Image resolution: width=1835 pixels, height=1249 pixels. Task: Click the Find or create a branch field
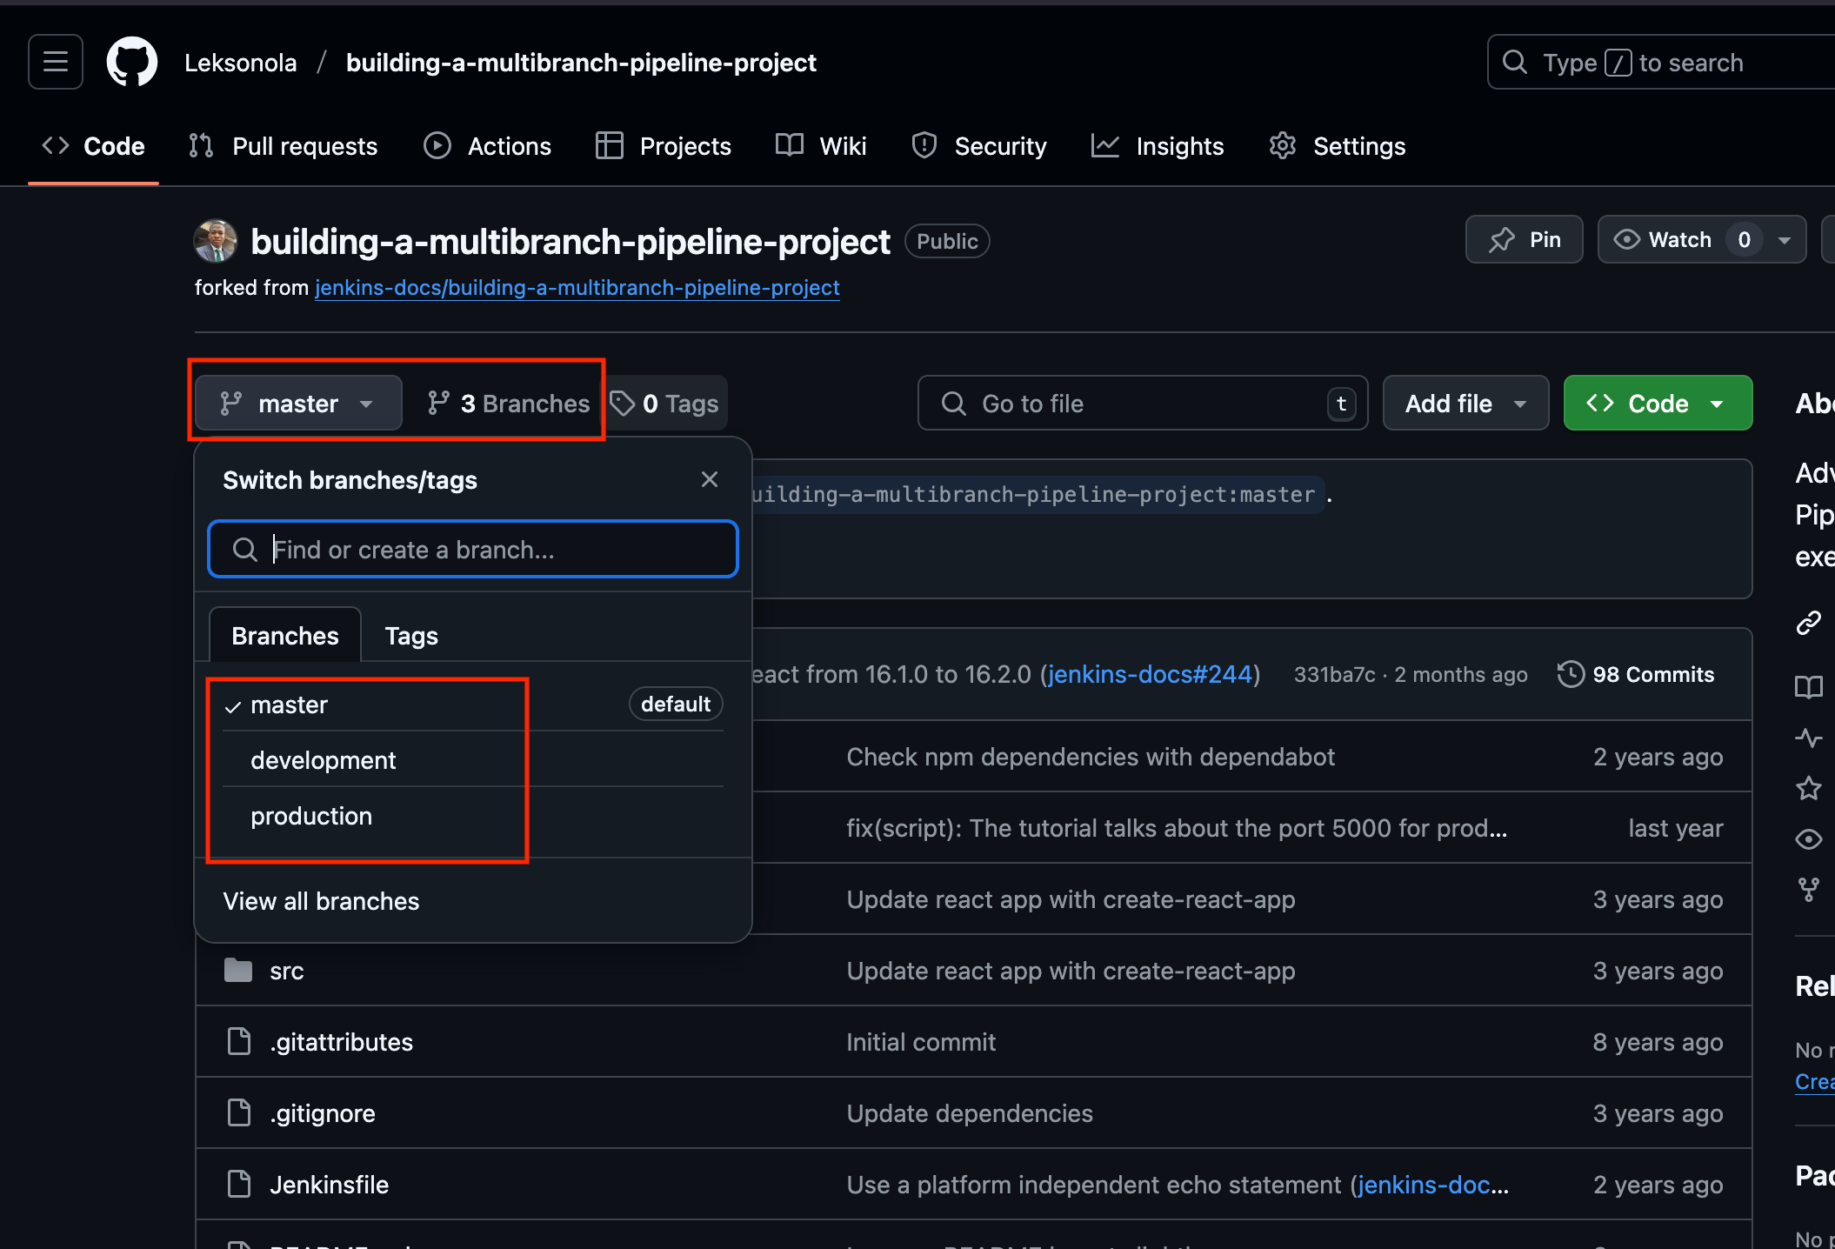coord(473,550)
